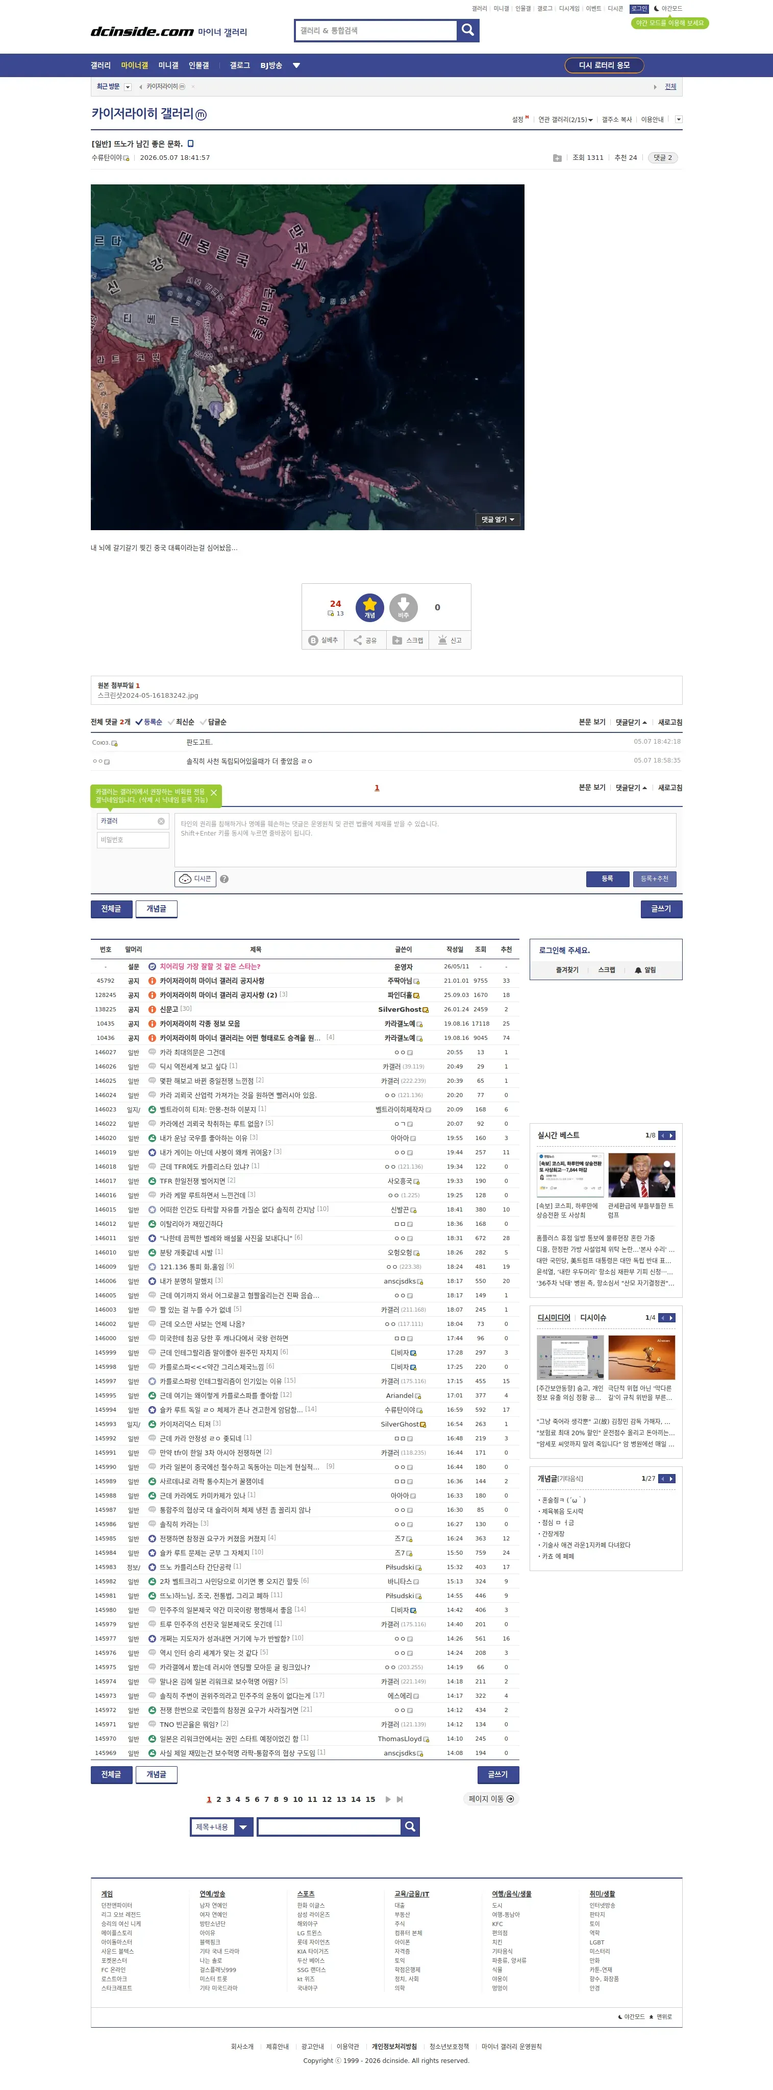Expand 연관 갤러리(2/15) dropdown
773x2090 pixels.
565,120
